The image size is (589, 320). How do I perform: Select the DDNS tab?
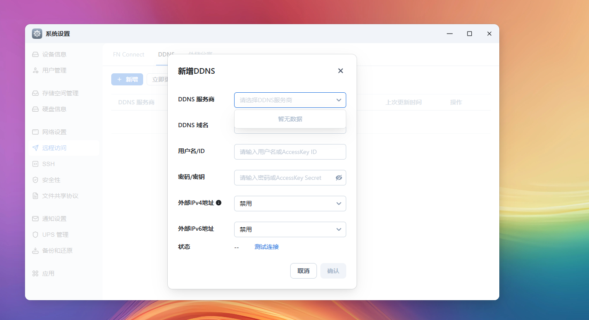pyautogui.click(x=166, y=54)
